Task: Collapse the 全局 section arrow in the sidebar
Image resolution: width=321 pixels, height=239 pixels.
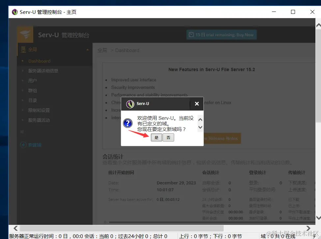Action: click(88, 50)
